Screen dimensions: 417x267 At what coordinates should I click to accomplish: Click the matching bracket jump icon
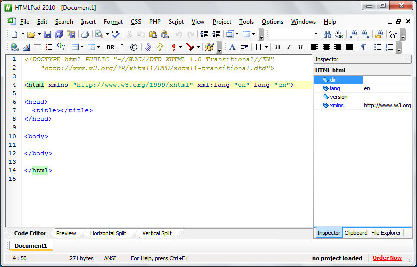tap(393, 34)
